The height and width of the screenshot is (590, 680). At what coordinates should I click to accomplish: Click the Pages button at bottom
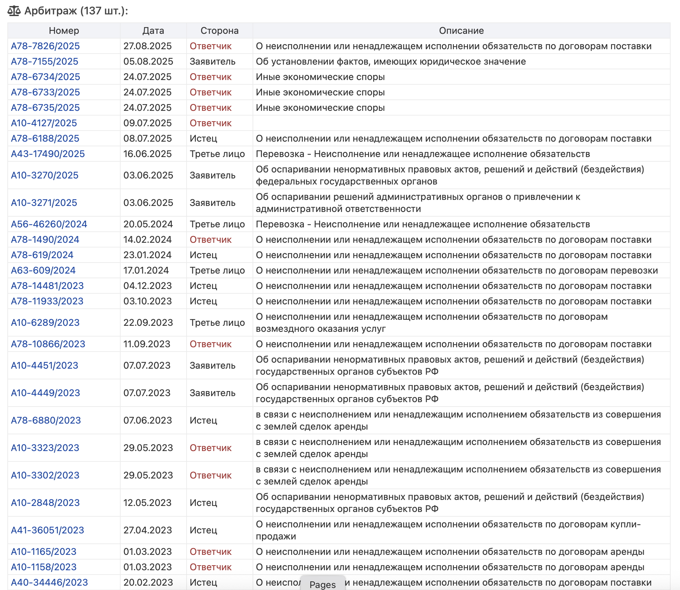[x=323, y=584]
